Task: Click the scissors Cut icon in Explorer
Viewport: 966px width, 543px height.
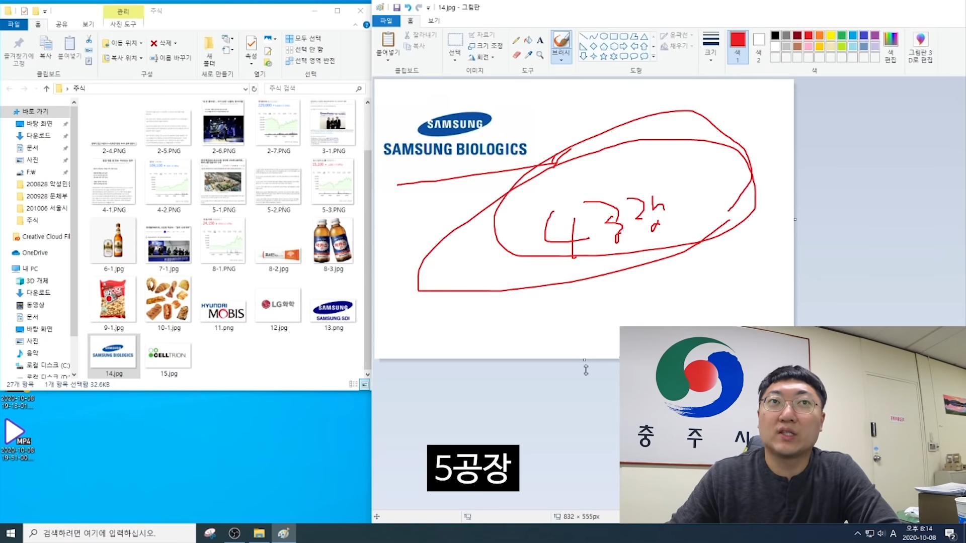Action: (x=89, y=39)
